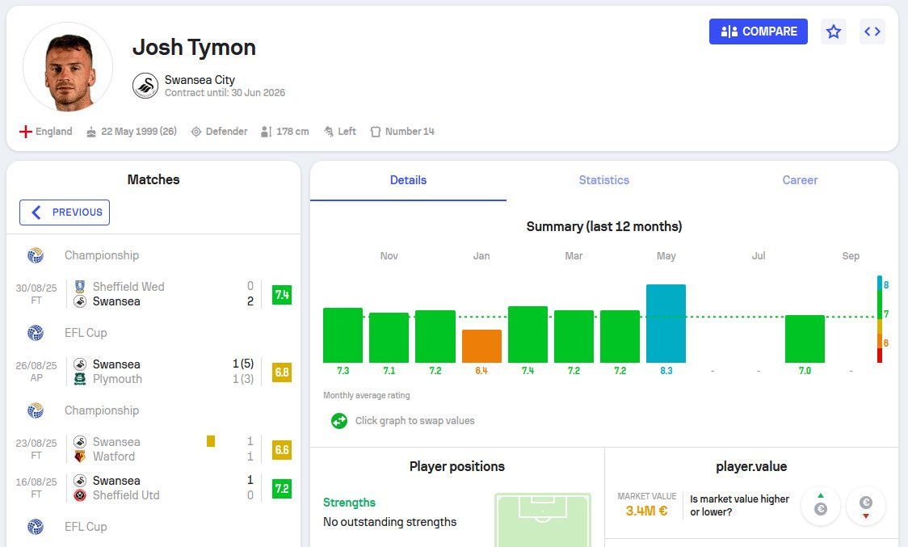
Task: Select Watford team name
Action: pos(114,457)
